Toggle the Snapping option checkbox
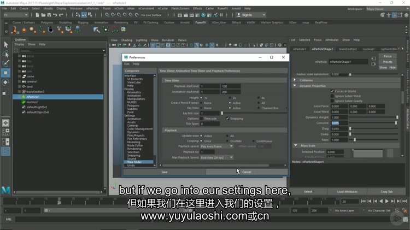The width and height of the screenshot is (410, 230). (227, 119)
